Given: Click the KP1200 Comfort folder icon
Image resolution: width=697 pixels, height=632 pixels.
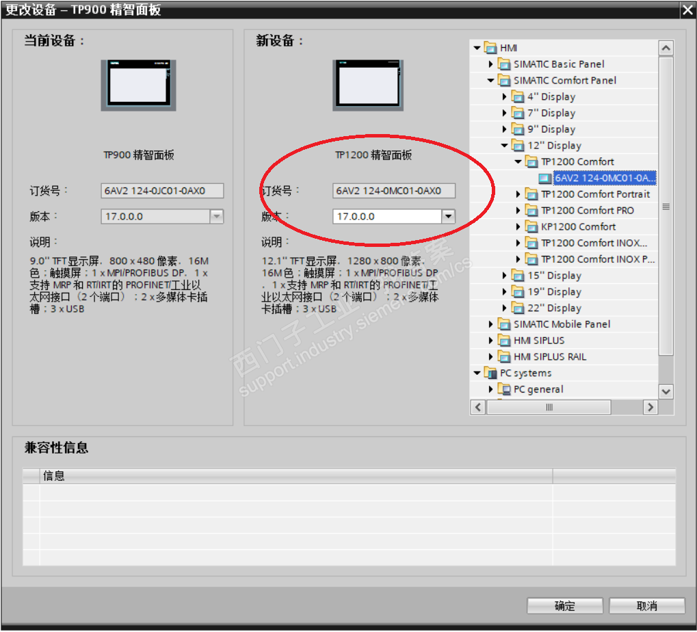Looking at the screenshot, I should tap(531, 227).
